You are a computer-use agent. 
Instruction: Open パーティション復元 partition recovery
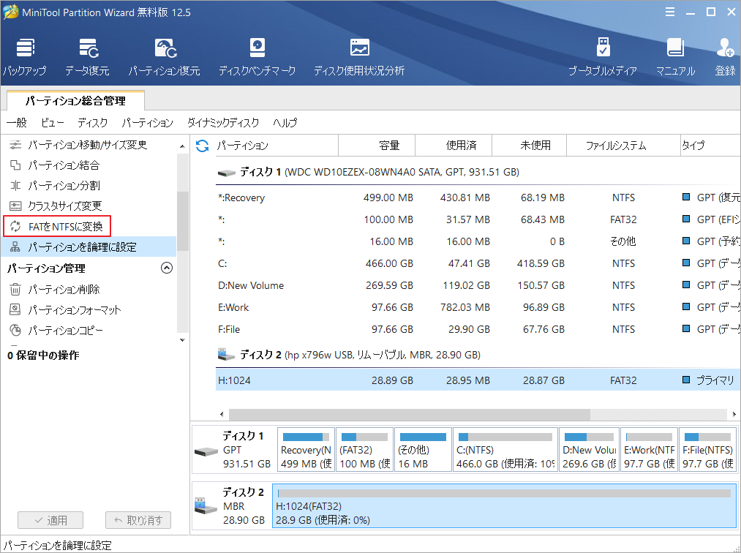tap(165, 57)
